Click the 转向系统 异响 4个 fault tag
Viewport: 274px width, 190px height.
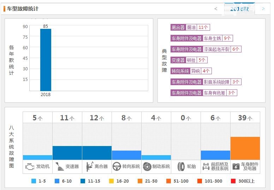[x=191, y=71]
